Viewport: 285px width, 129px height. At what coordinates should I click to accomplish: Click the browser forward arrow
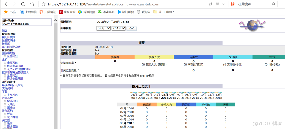coord(15,4)
